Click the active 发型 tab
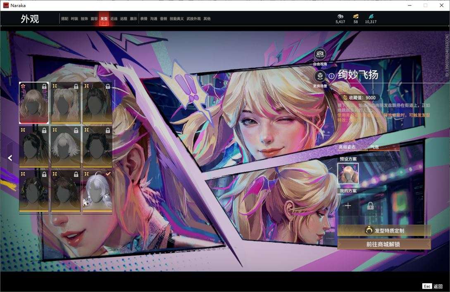The image size is (450, 292). (x=104, y=19)
